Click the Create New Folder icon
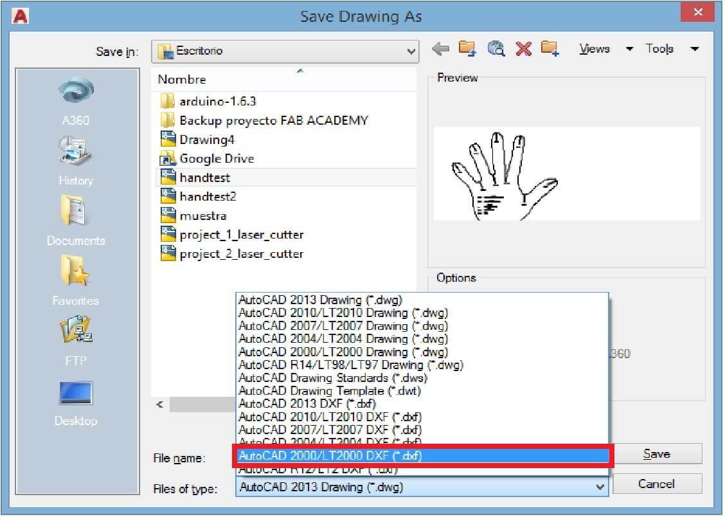The height and width of the screenshot is (517, 725). 550,48
